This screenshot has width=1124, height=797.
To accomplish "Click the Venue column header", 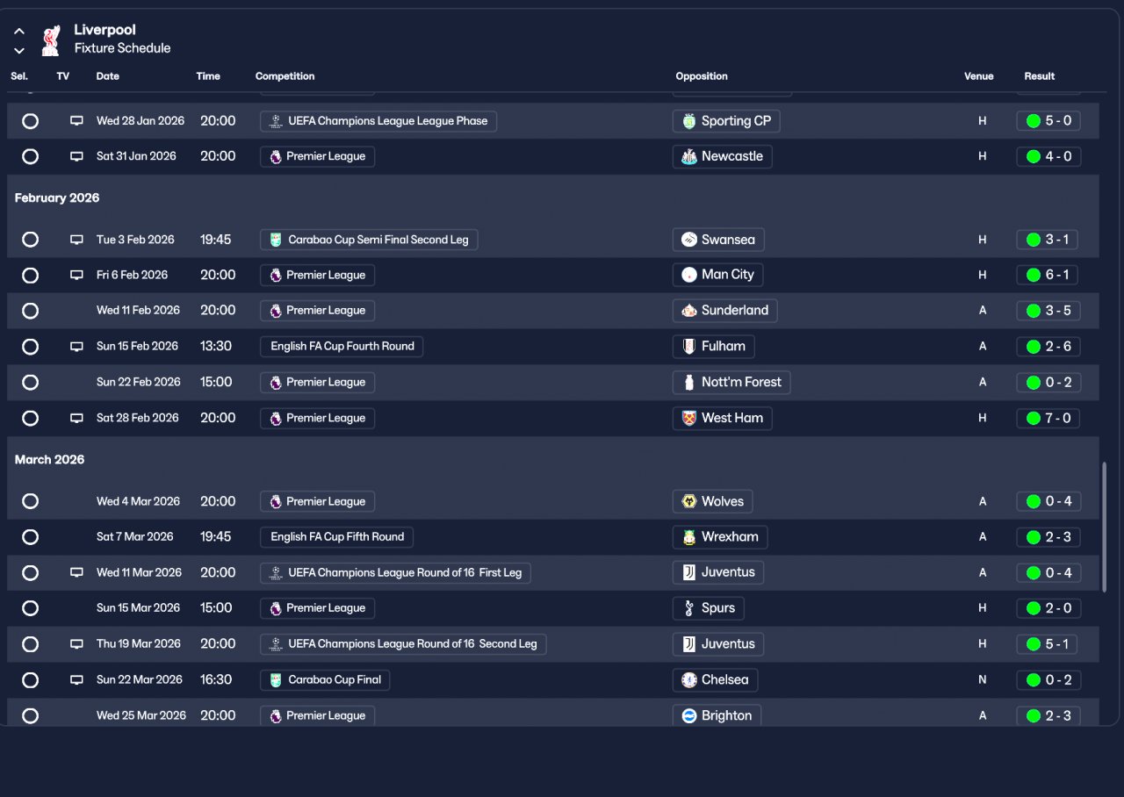I will click(x=979, y=76).
